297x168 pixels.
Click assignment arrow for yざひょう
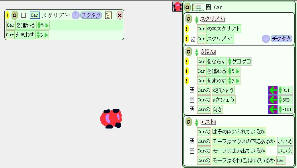pos(273,100)
